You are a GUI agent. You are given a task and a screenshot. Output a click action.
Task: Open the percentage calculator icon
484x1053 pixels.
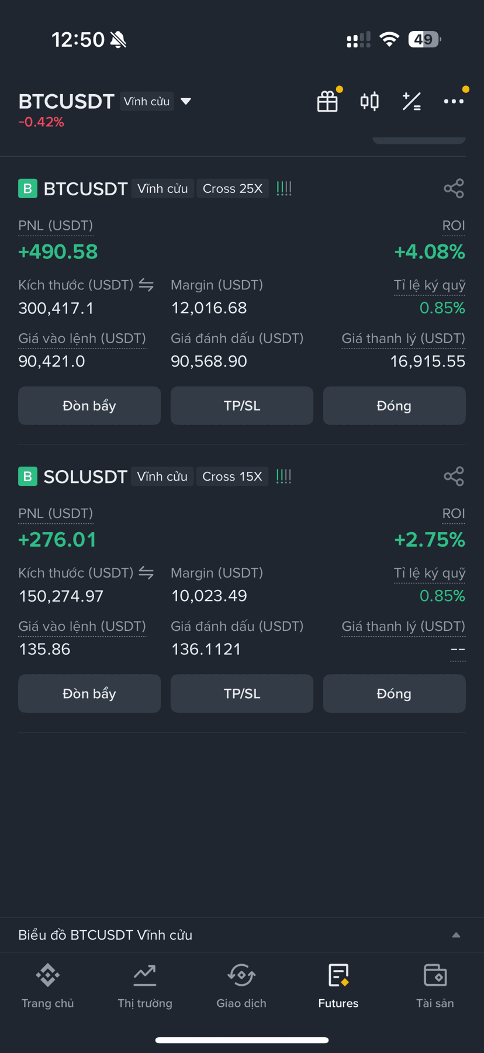[x=412, y=101]
